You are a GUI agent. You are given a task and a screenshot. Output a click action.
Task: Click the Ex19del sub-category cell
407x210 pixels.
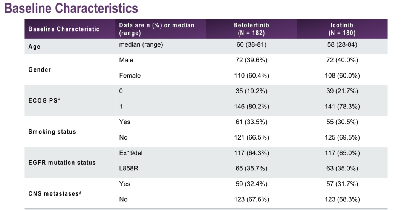click(131, 153)
